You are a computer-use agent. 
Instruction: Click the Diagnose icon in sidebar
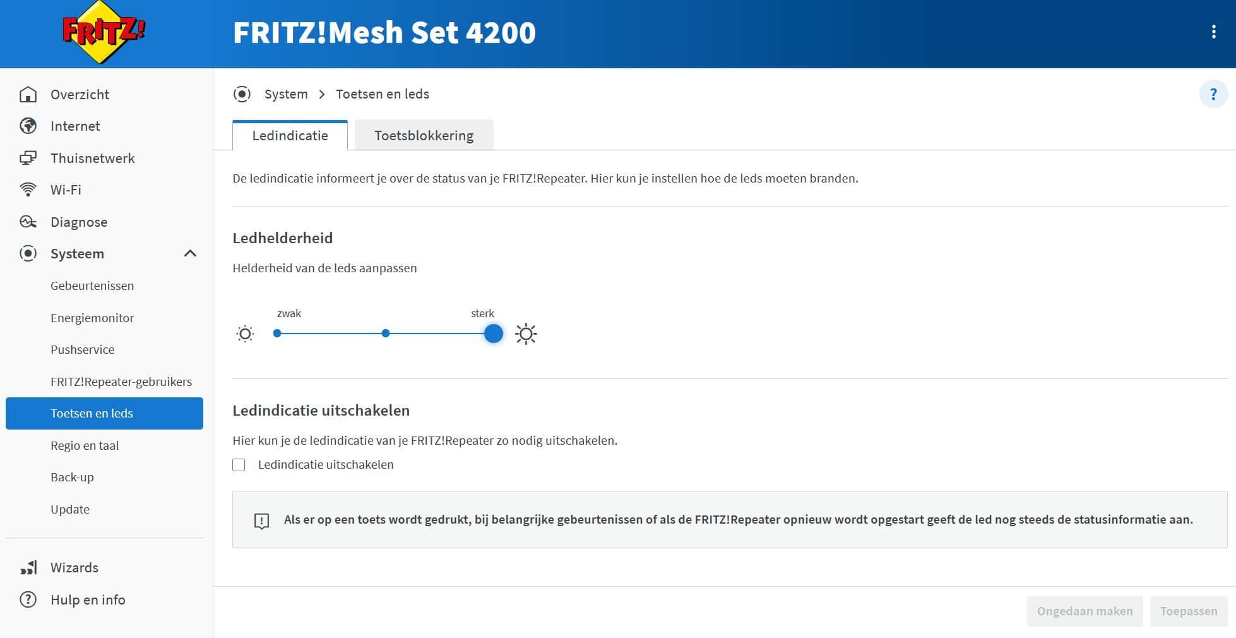pos(28,222)
